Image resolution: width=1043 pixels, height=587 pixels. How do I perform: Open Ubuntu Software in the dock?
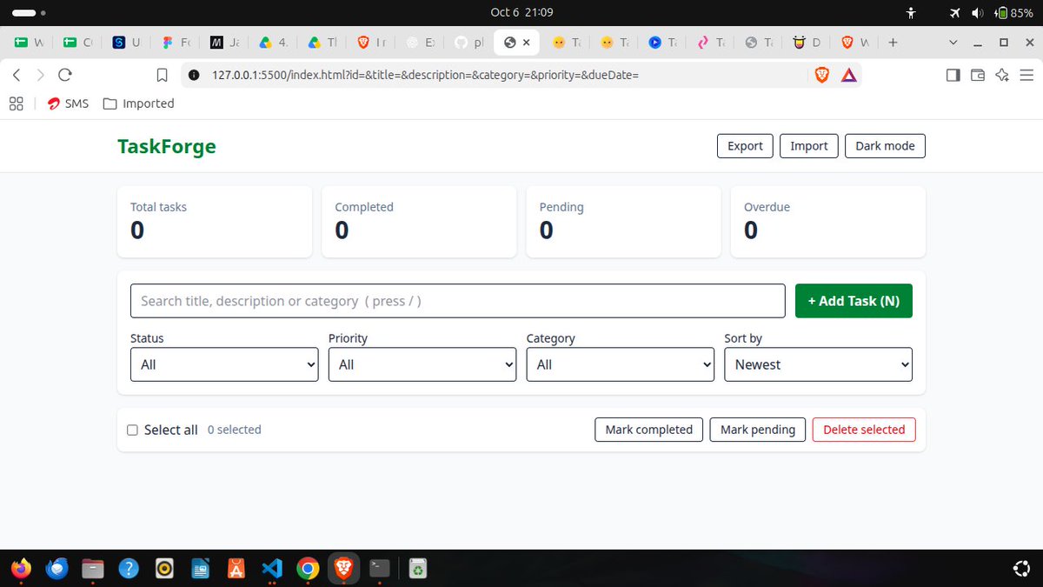[236, 569]
